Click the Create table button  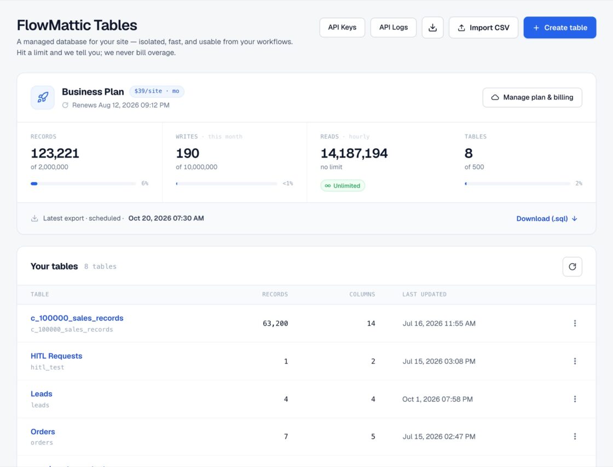(x=560, y=27)
